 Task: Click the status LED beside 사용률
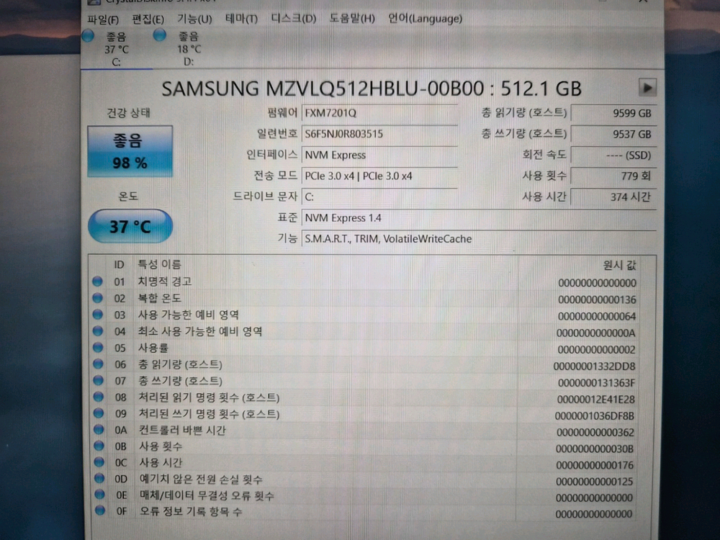pyautogui.click(x=97, y=347)
